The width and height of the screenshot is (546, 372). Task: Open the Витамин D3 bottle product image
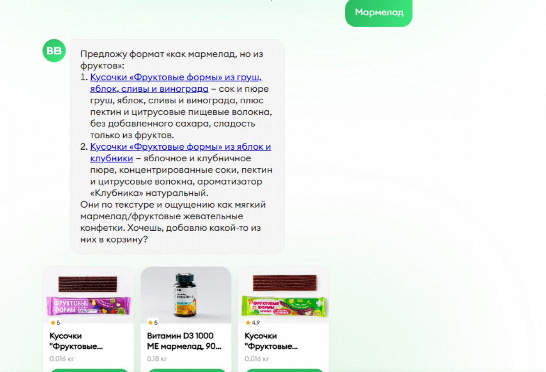click(186, 295)
